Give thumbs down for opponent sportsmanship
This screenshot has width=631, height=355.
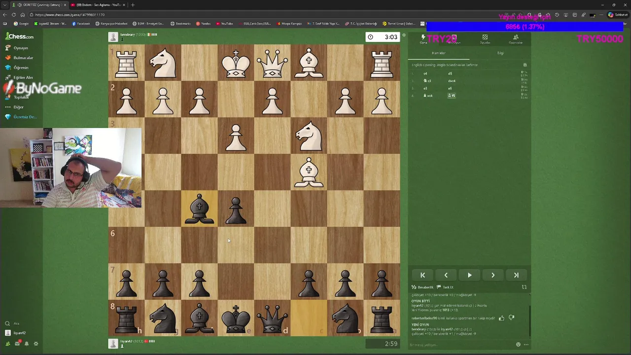(511, 318)
